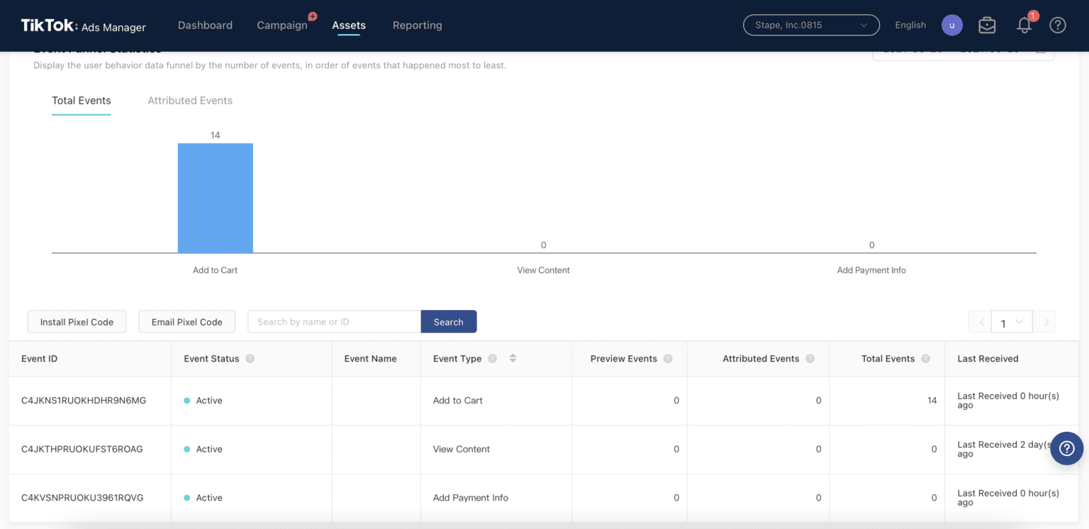
Task: Click Active status in the View Content row
Action: (x=203, y=449)
